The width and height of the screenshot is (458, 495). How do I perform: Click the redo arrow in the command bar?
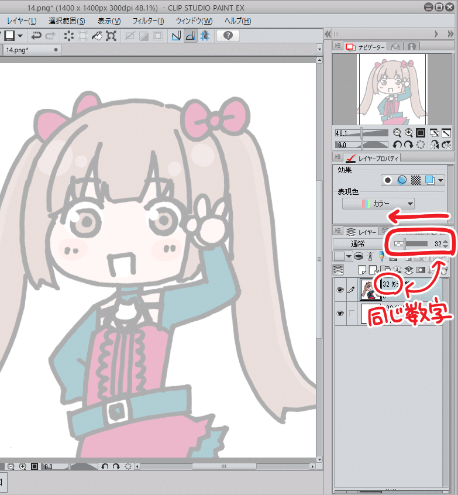point(50,36)
